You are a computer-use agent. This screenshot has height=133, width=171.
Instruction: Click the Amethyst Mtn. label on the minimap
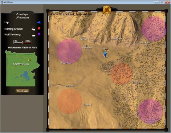pyautogui.click(x=21, y=64)
